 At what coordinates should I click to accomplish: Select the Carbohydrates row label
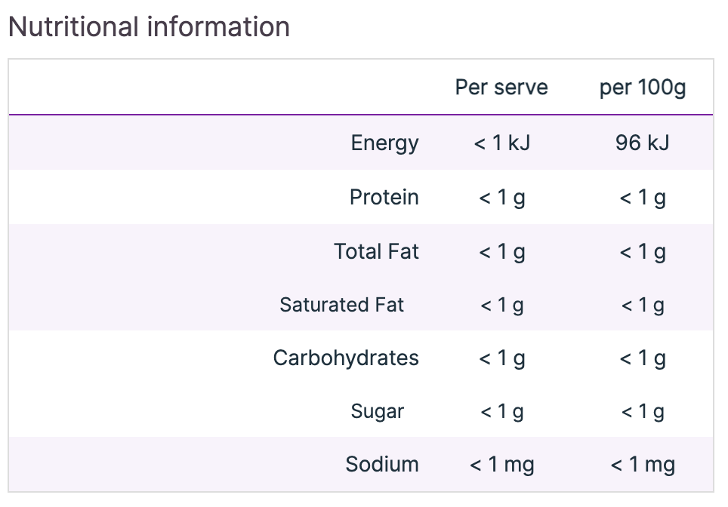coord(346,358)
